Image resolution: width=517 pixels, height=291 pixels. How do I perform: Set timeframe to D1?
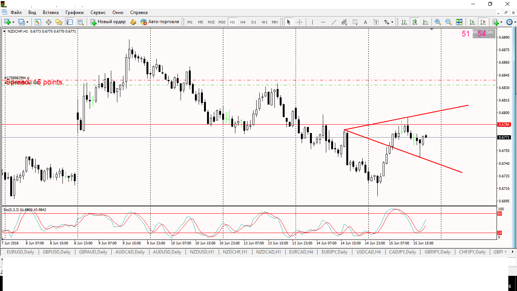pyautogui.click(x=254, y=22)
